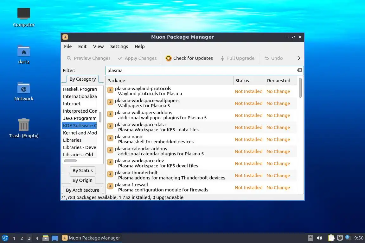
Task: Click the plasma-calendar-addons package icon
Action: (x=110, y=150)
